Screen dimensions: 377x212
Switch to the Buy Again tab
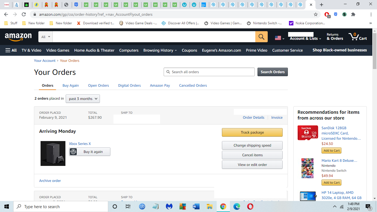click(71, 86)
